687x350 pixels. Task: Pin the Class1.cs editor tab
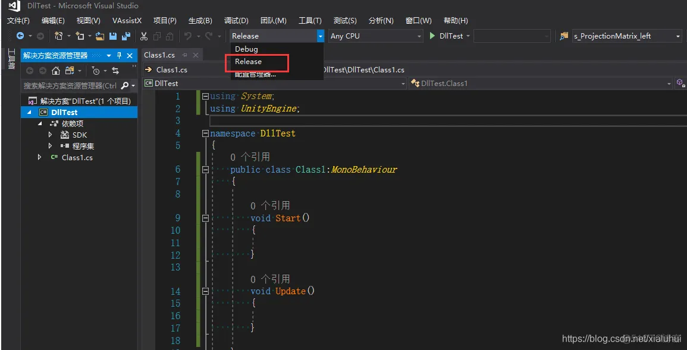(184, 55)
